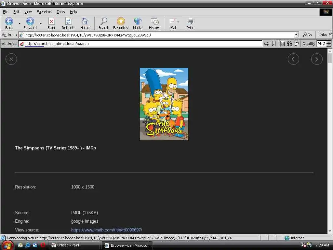
Task: Click the "IMDb (175KB)" source value
Action: pos(85,213)
